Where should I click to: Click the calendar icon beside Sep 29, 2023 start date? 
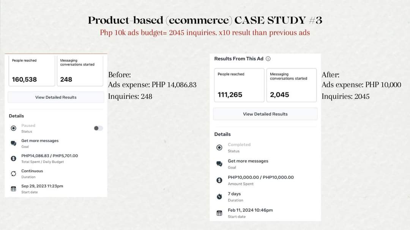pos(14,189)
